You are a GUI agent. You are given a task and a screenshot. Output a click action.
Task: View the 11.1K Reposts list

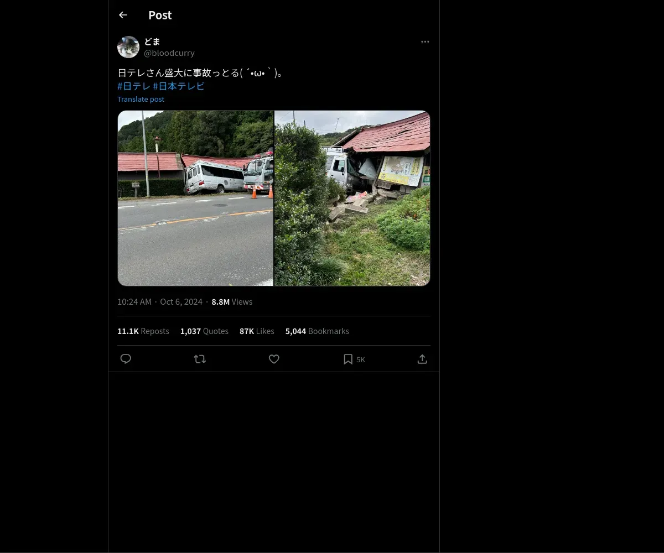(x=143, y=331)
